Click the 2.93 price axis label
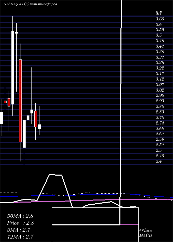The width and height of the screenshot is (173, 242). pyautogui.click(x=160, y=101)
